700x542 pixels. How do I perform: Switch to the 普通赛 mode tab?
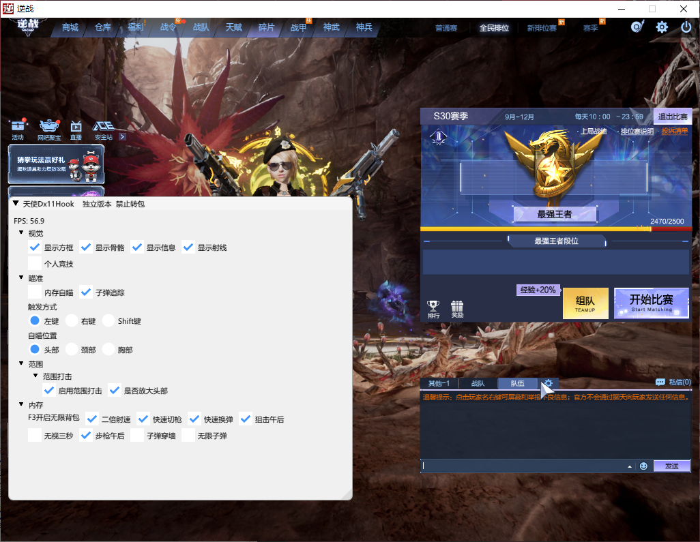tap(446, 29)
